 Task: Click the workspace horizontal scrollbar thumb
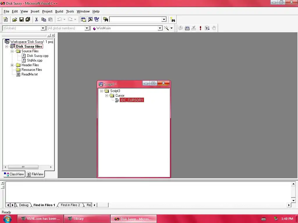point(23,167)
